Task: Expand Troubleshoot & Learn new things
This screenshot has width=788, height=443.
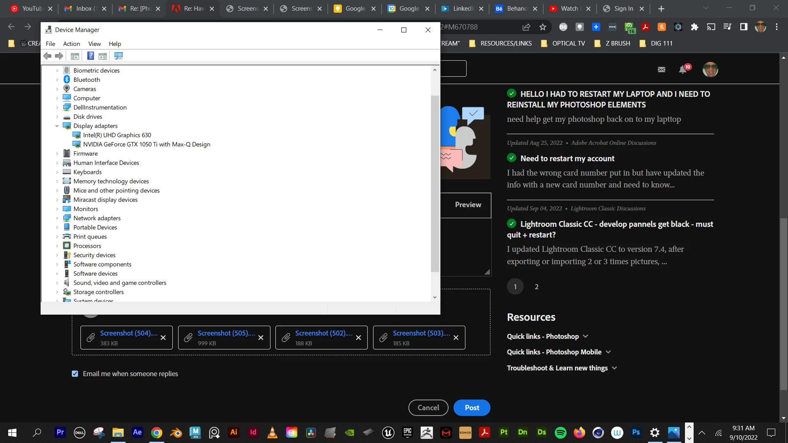Action: [x=614, y=368]
